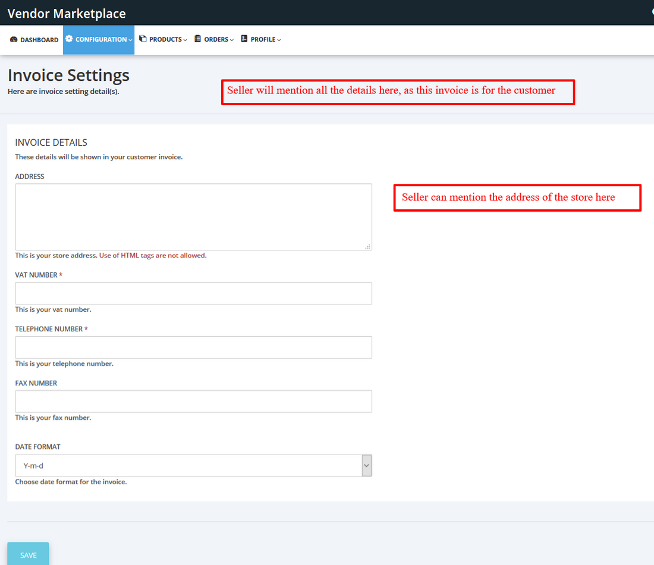Click the Address textarea resize handle
Image resolution: width=654 pixels, height=565 pixels.
(367, 246)
